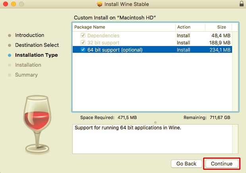
Task: Click the Installation step in sidebar
Action: pyautogui.click(x=28, y=65)
